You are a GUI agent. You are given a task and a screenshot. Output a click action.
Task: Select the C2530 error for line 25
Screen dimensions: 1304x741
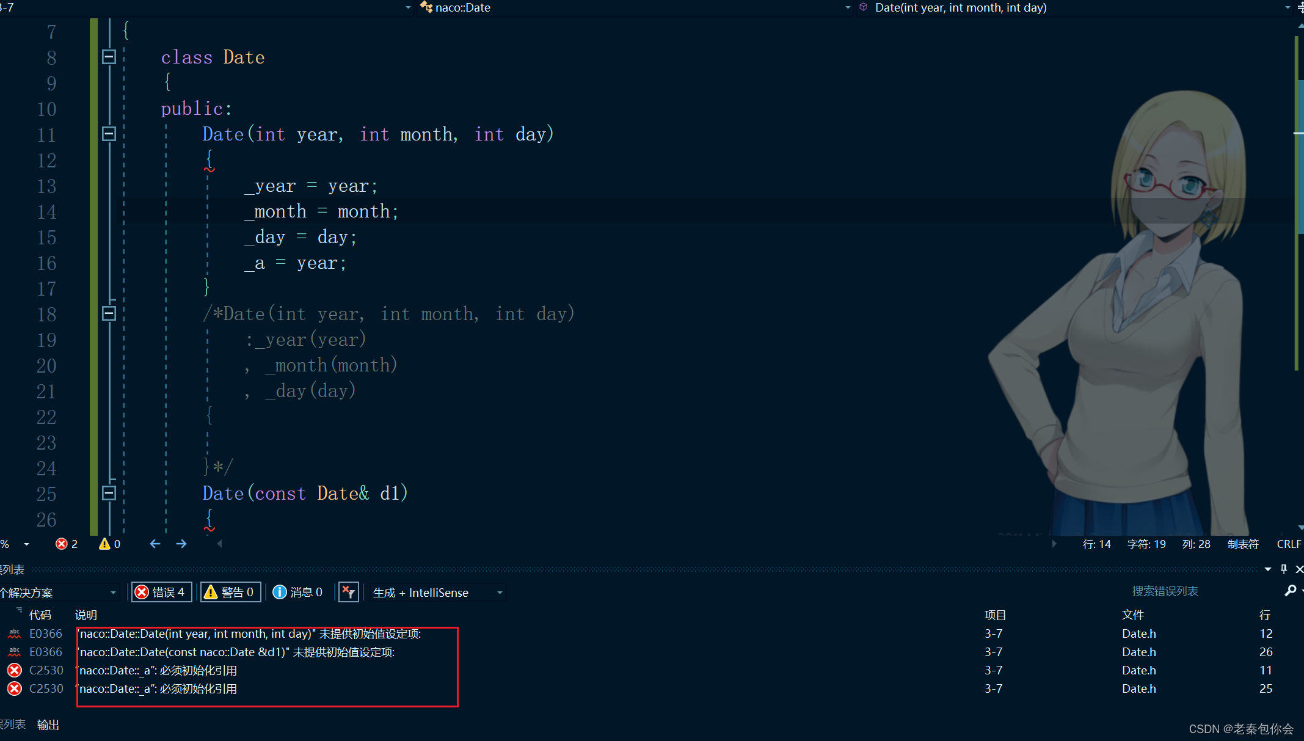coord(652,688)
